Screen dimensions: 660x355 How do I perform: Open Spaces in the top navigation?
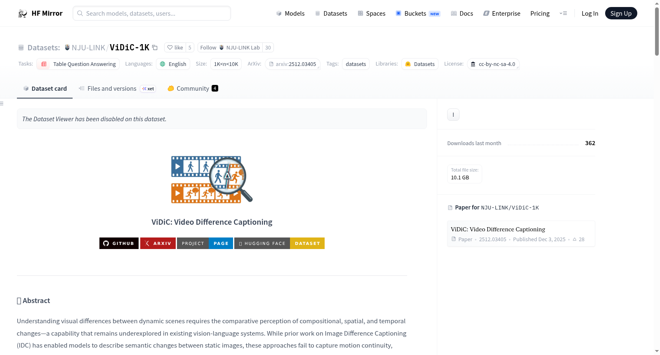372,14
